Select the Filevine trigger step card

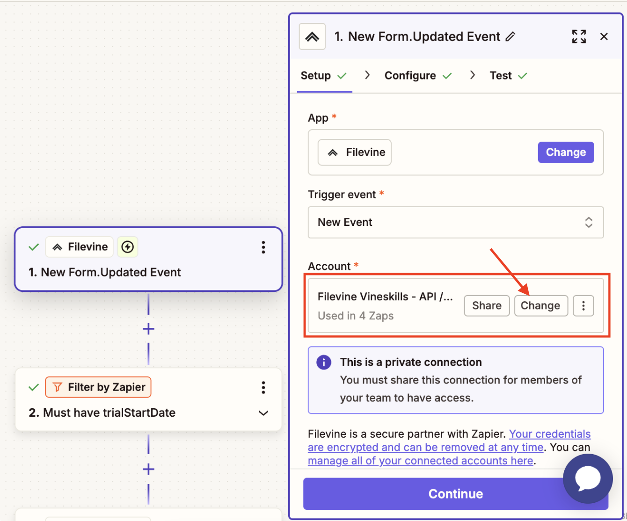click(149, 259)
